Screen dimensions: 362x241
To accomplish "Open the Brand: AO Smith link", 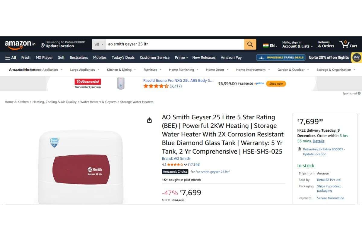I will 176,158.
